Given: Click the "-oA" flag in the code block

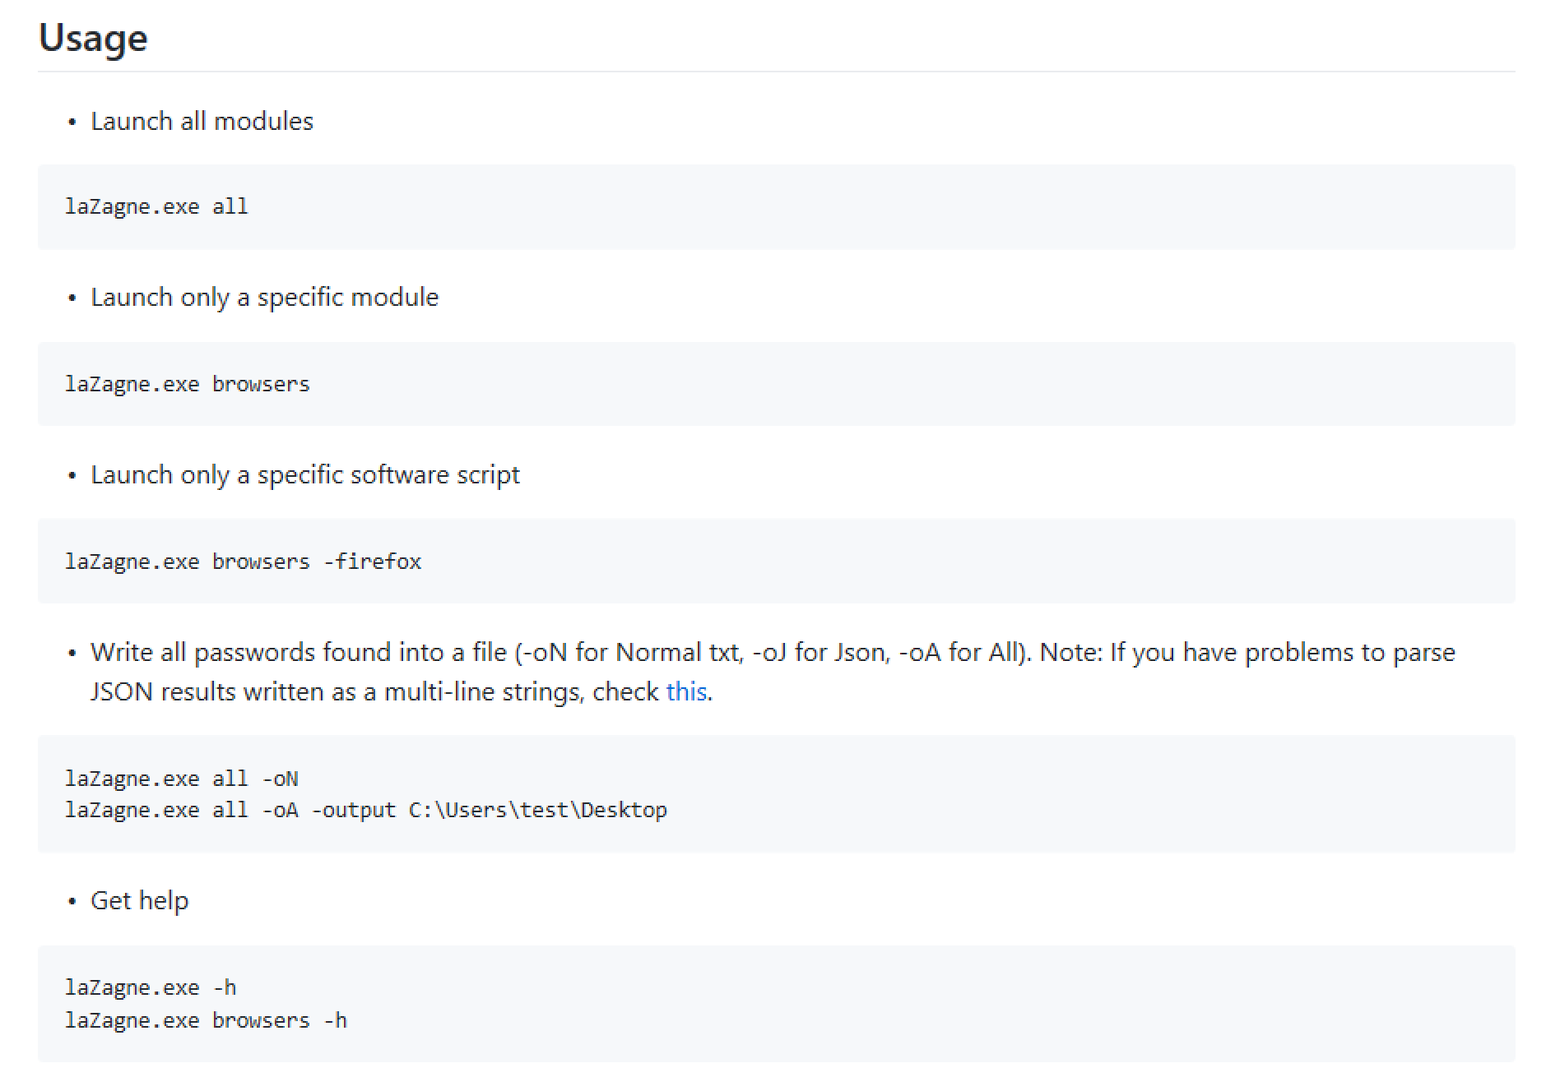Looking at the screenshot, I should (x=281, y=810).
